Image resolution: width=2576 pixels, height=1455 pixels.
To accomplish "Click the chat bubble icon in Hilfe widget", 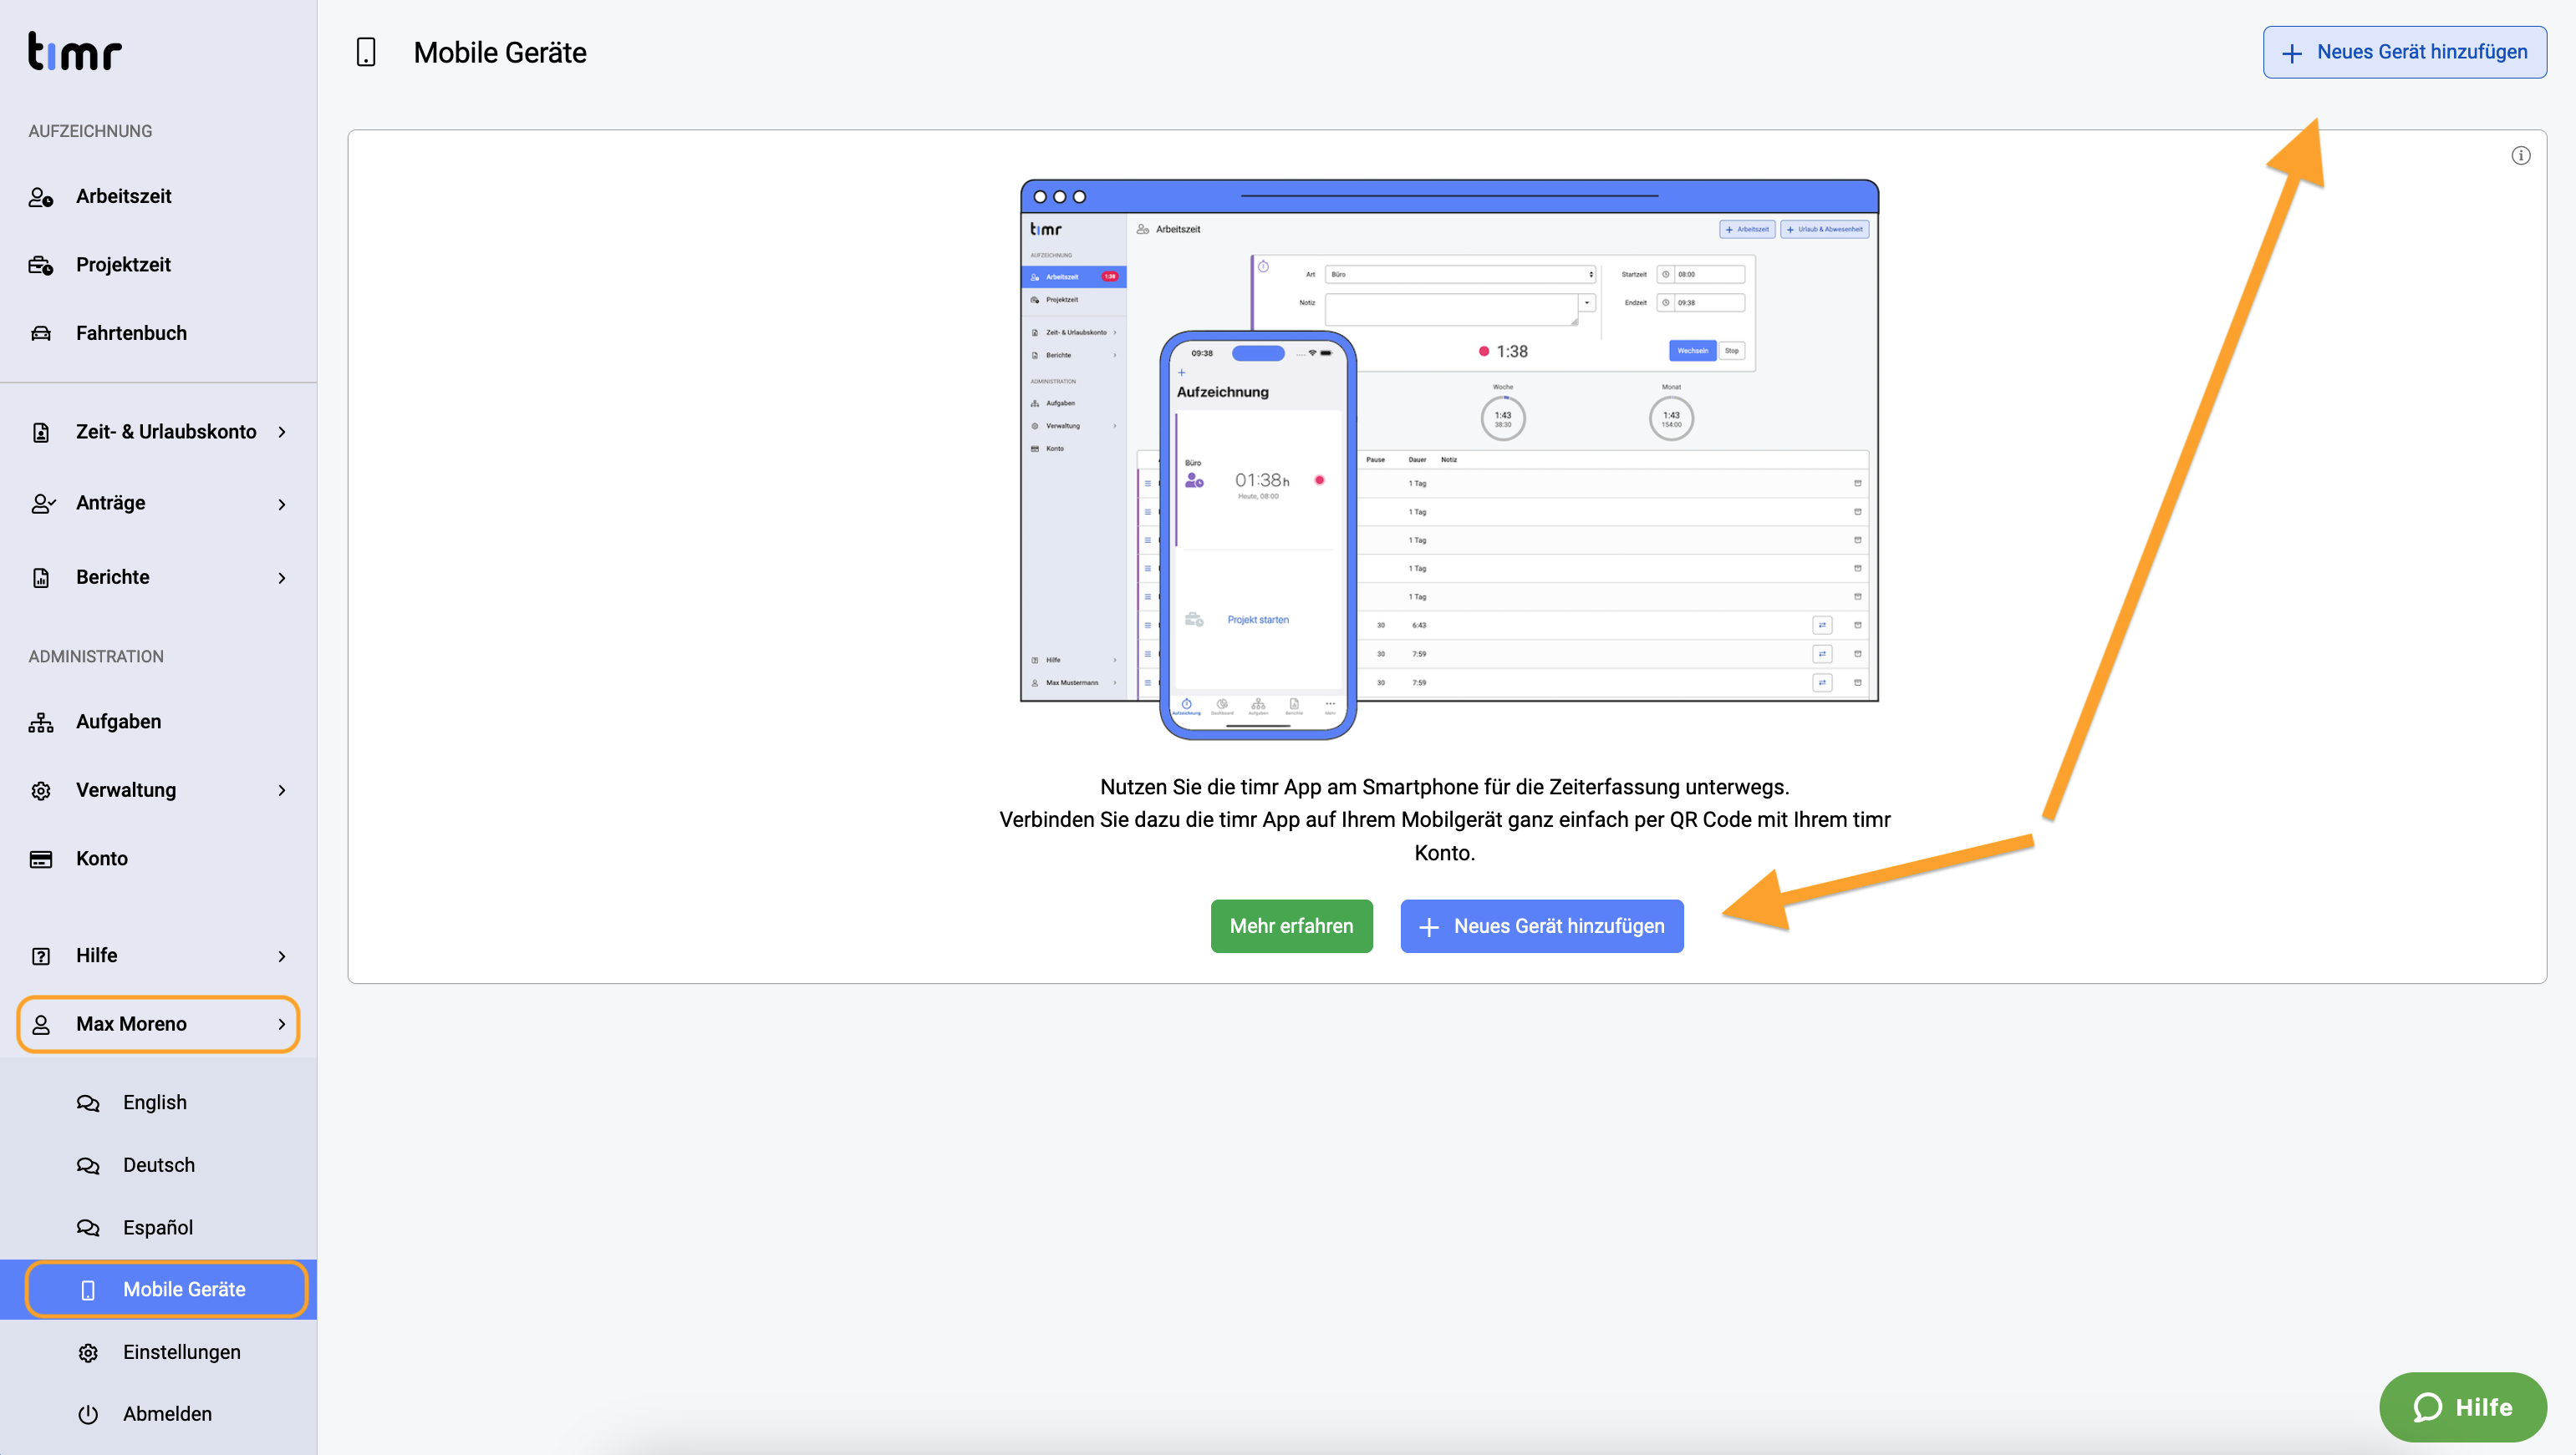I will 2427,1407.
